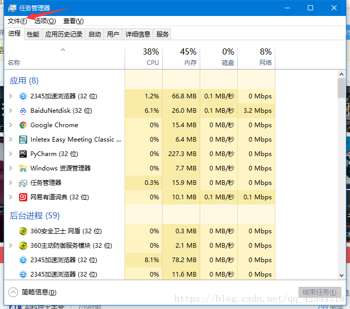Switch to the 性能 tab
Viewport: 350px width, 309px height.
tap(33, 35)
